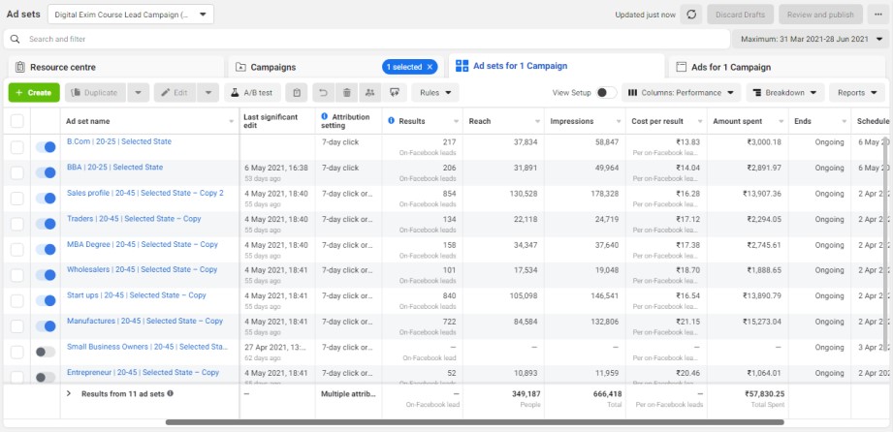The width and height of the screenshot is (893, 432).
Task: Tick the checkbox for Wholesalers row
Action: point(17,275)
